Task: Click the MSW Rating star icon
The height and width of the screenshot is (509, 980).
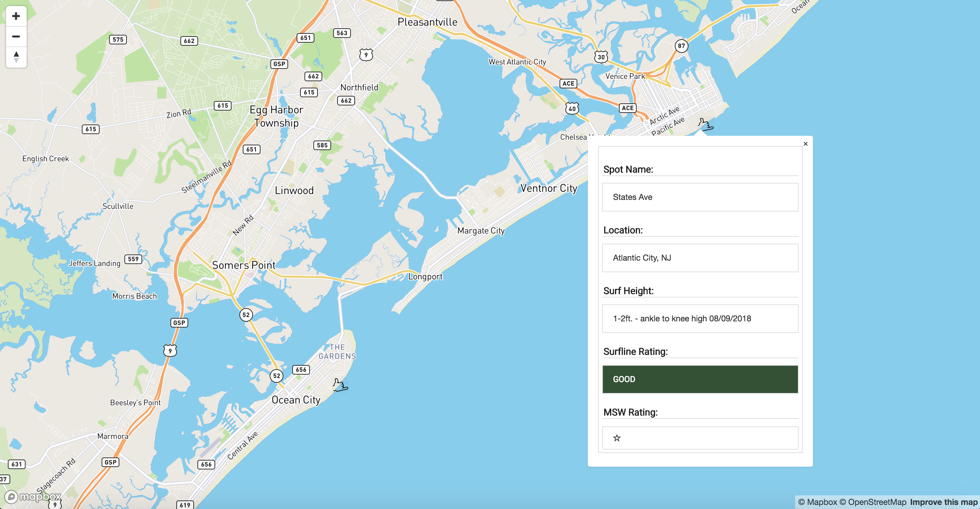Action: tap(617, 438)
